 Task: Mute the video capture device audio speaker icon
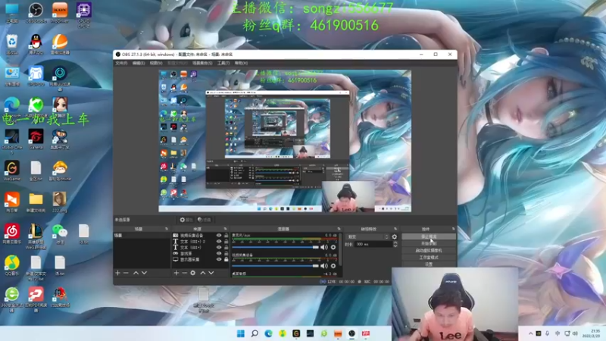(x=324, y=266)
